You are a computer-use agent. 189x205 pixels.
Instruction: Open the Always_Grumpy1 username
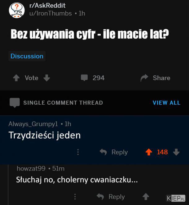[33, 124]
